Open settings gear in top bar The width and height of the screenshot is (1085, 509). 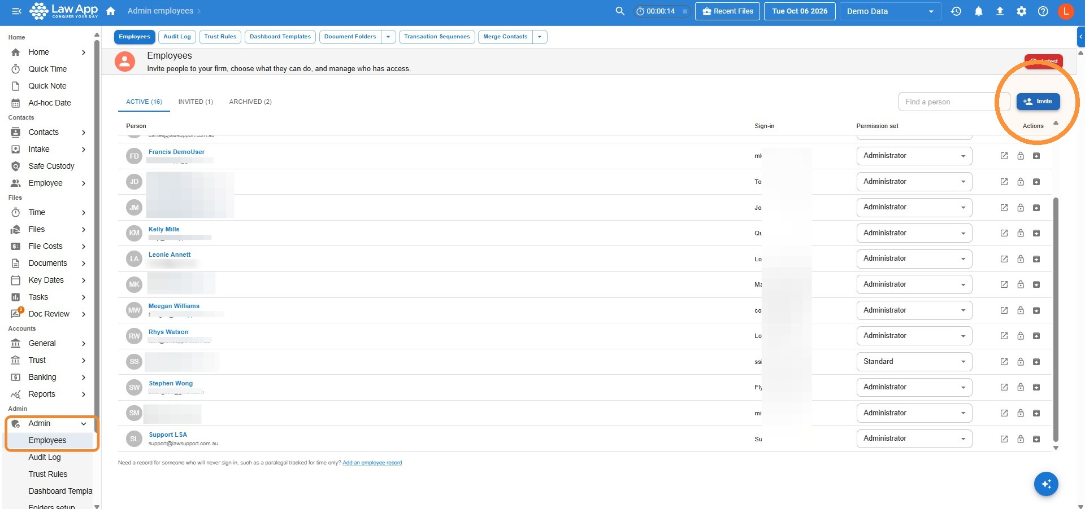click(1022, 11)
